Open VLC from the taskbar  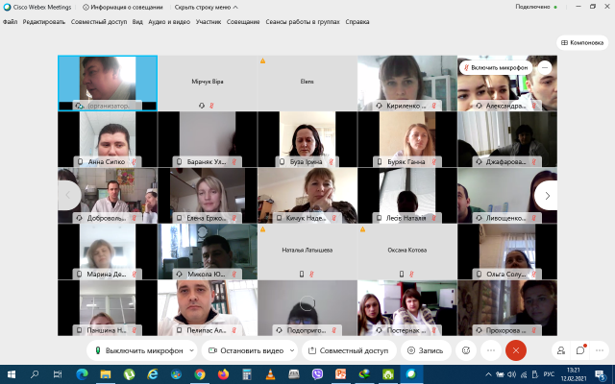(x=270, y=374)
